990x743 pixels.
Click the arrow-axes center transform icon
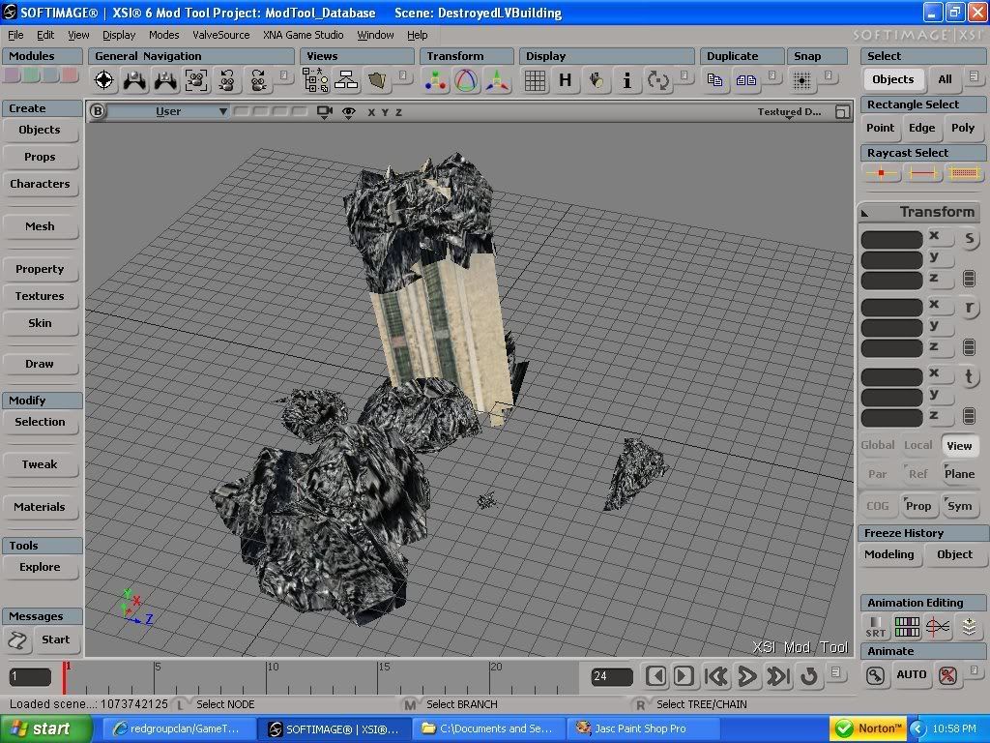(497, 80)
